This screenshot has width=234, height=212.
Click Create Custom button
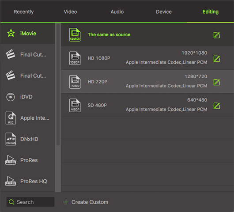86,202
